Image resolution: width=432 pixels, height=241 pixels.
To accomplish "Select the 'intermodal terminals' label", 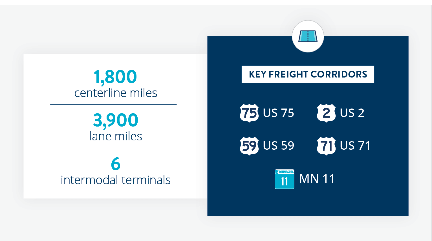I will click(116, 180).
